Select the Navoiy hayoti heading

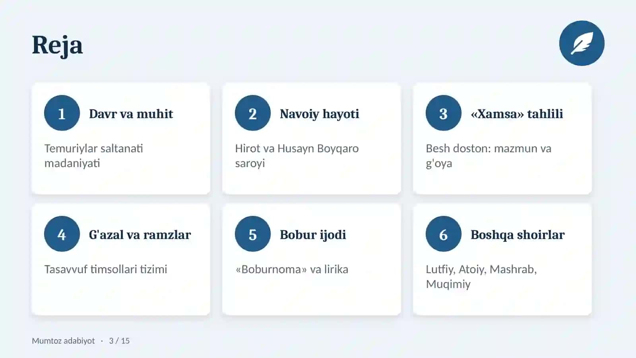click(x=320, y=114)
